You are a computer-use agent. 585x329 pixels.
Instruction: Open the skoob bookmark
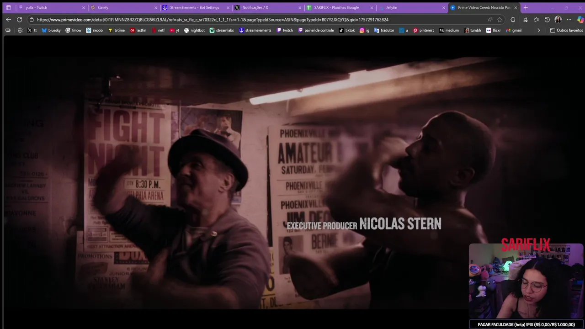[95, 30]
